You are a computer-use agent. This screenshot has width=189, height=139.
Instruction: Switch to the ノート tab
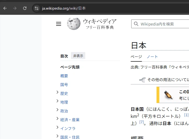pyautogui.click(x=152, y=57)
